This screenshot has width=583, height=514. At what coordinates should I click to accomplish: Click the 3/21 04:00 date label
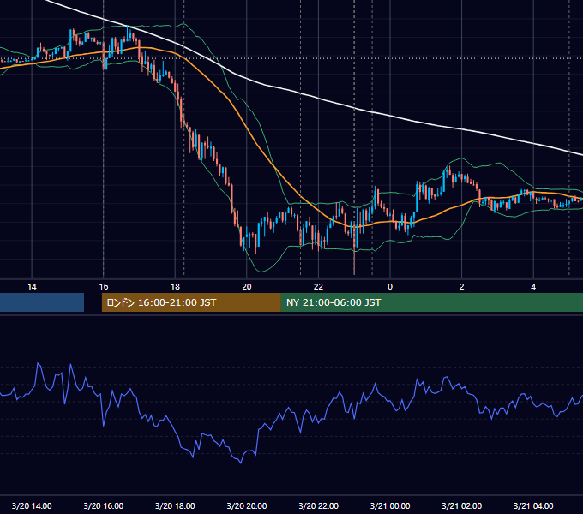click(533, 505)
